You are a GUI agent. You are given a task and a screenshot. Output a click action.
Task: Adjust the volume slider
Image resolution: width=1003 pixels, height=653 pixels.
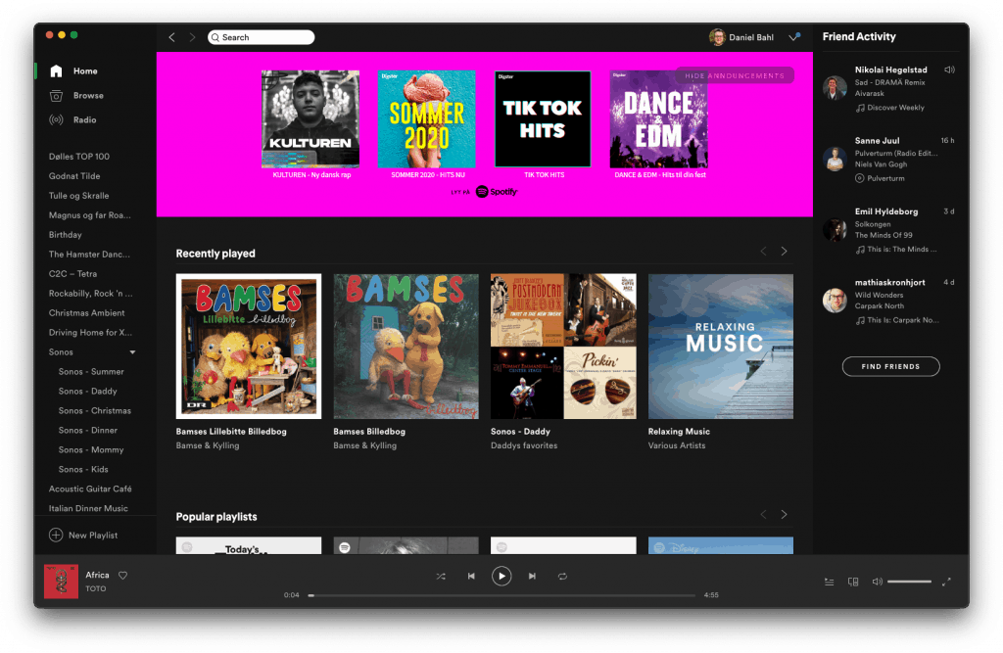coord(909,582)
